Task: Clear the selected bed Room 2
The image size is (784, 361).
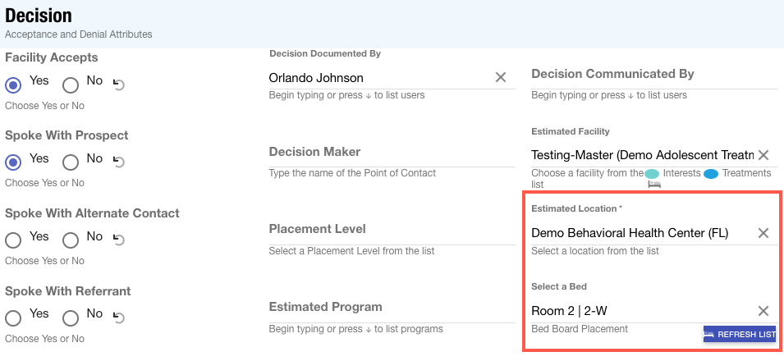Action: [763, 310]
